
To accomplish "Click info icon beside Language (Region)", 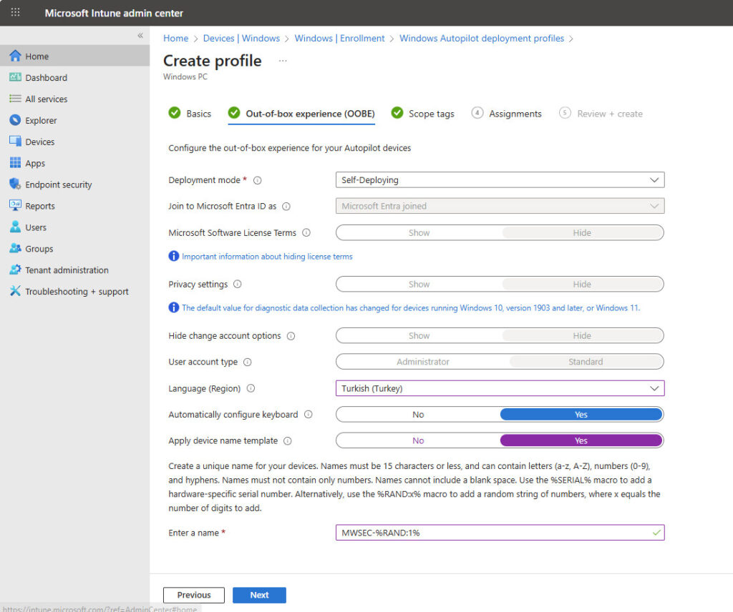I will click(x=251, y=389).
